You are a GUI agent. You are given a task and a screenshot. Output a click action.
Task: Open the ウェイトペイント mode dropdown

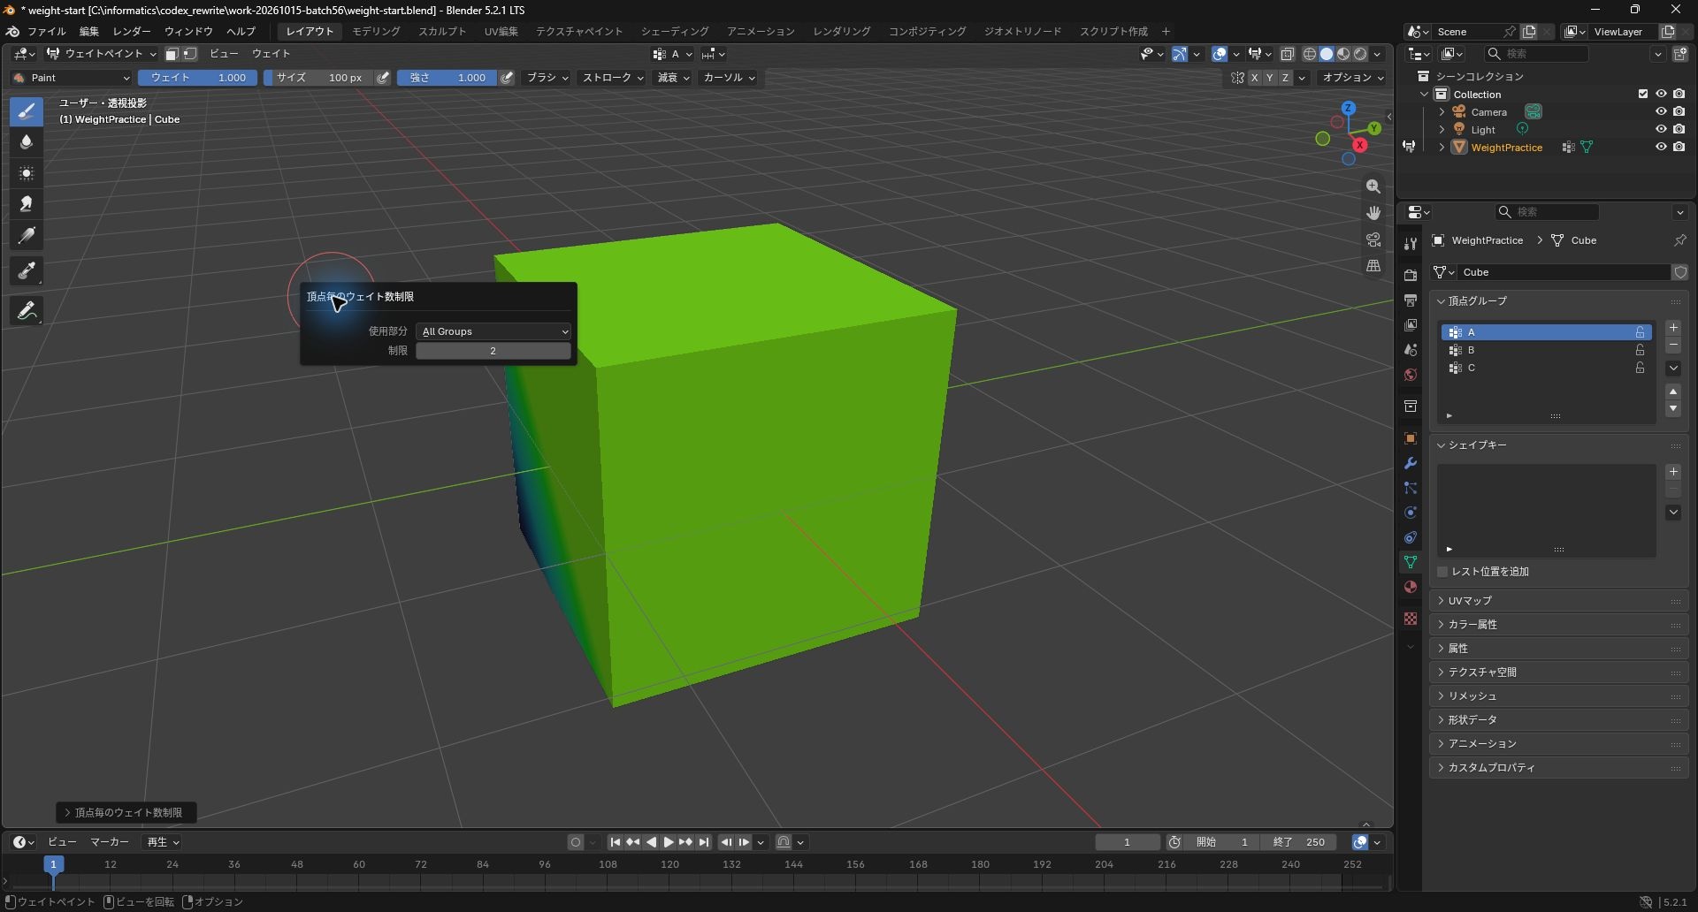101,54
